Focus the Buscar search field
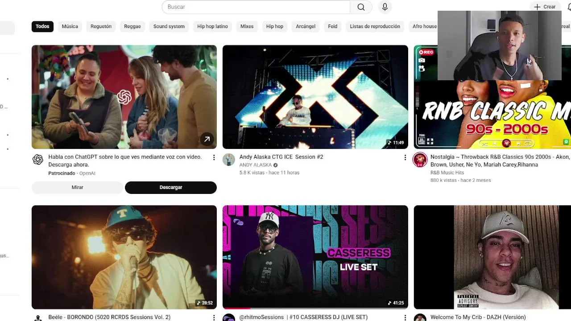This screenshot has height=321, width=571. point(256,7)
